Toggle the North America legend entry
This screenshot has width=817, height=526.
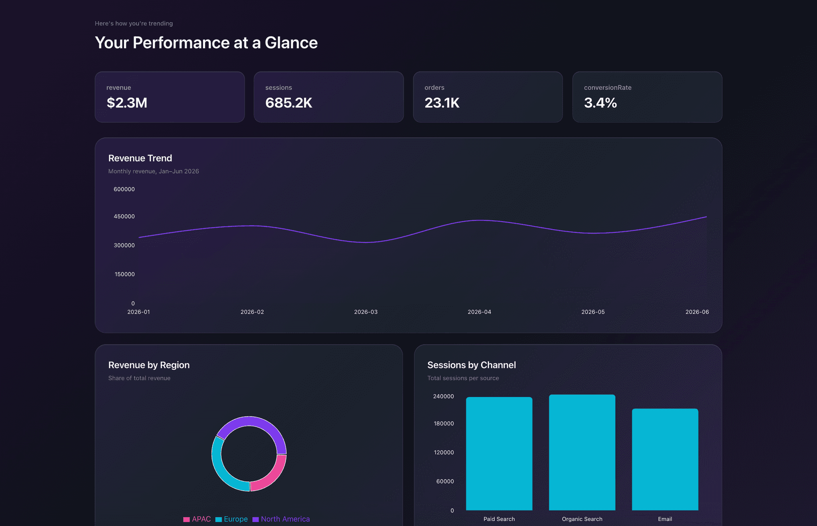[285, 519]
